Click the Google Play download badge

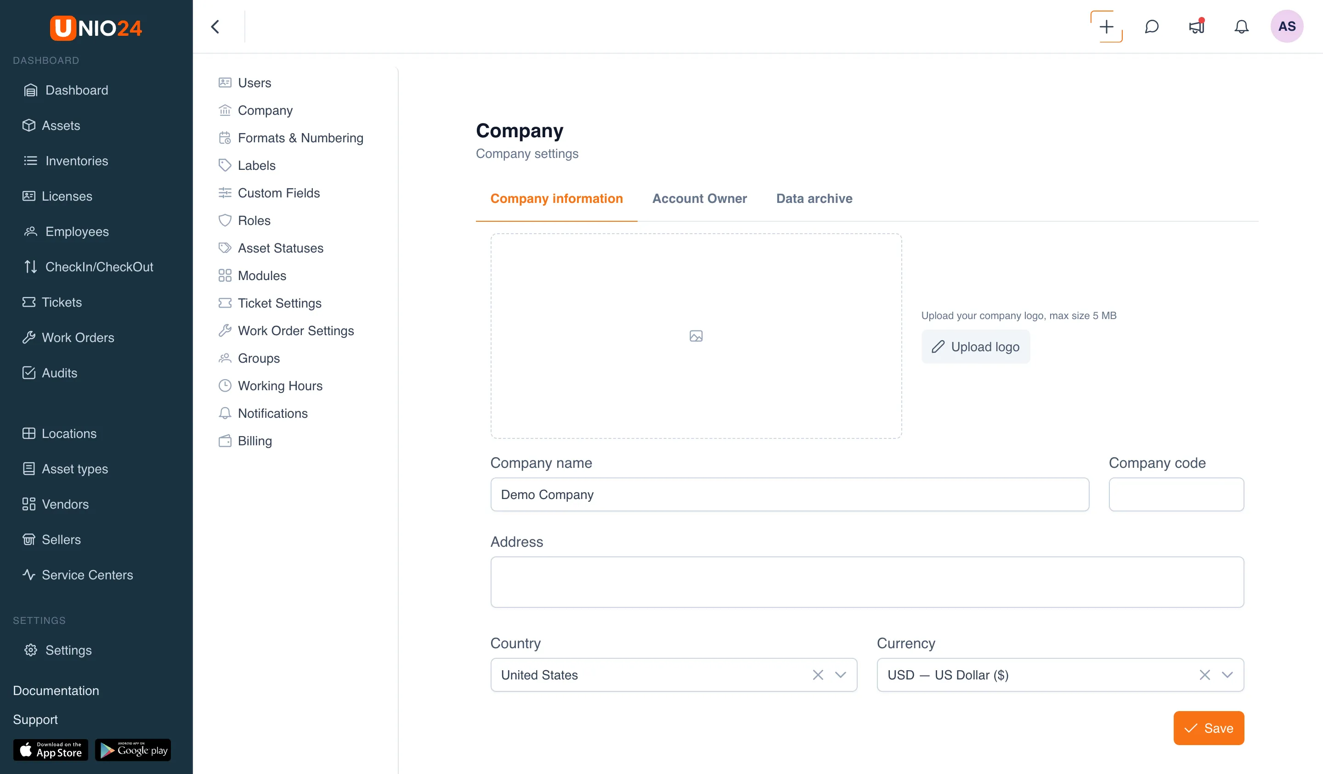click(133, 750)
